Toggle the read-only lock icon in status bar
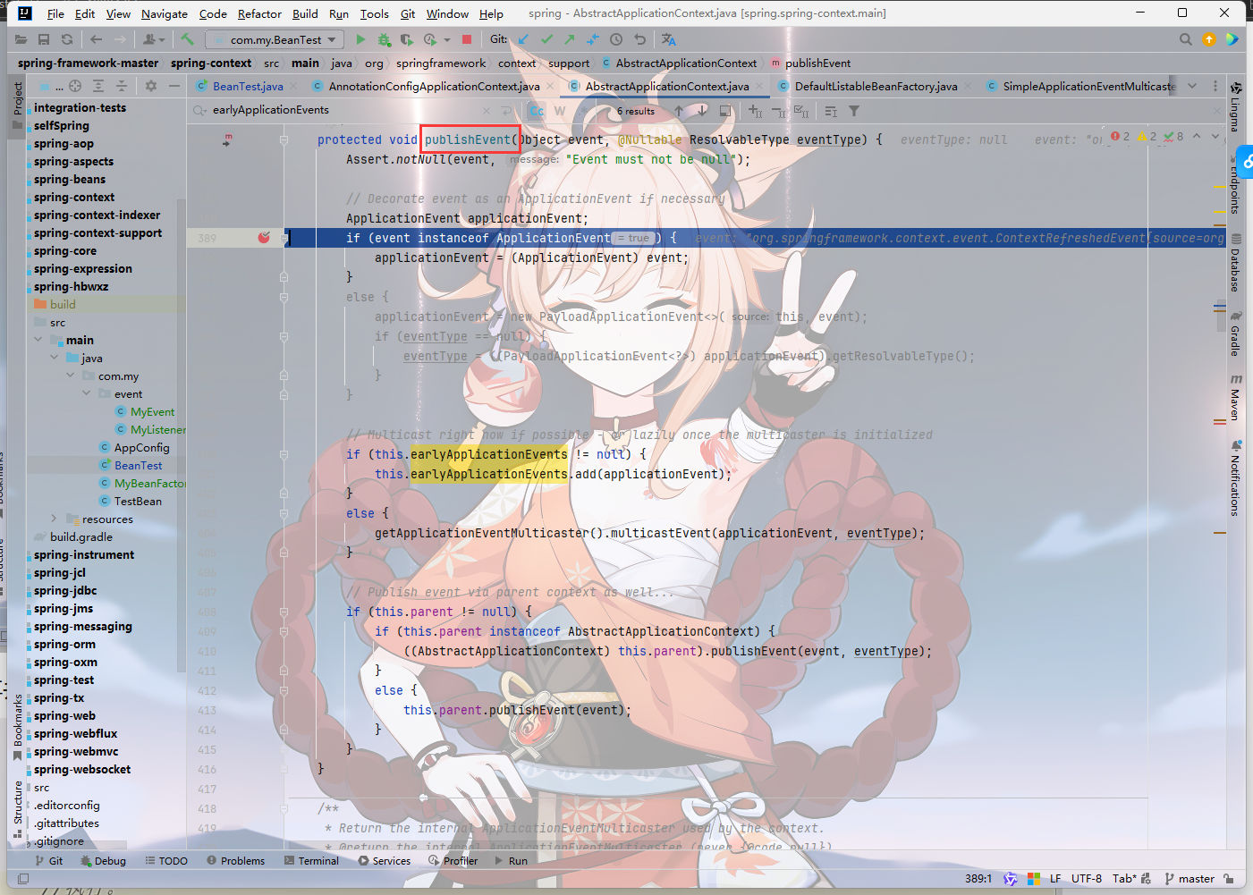Viewport: 1253px width, 895px height. (1229, 879)
